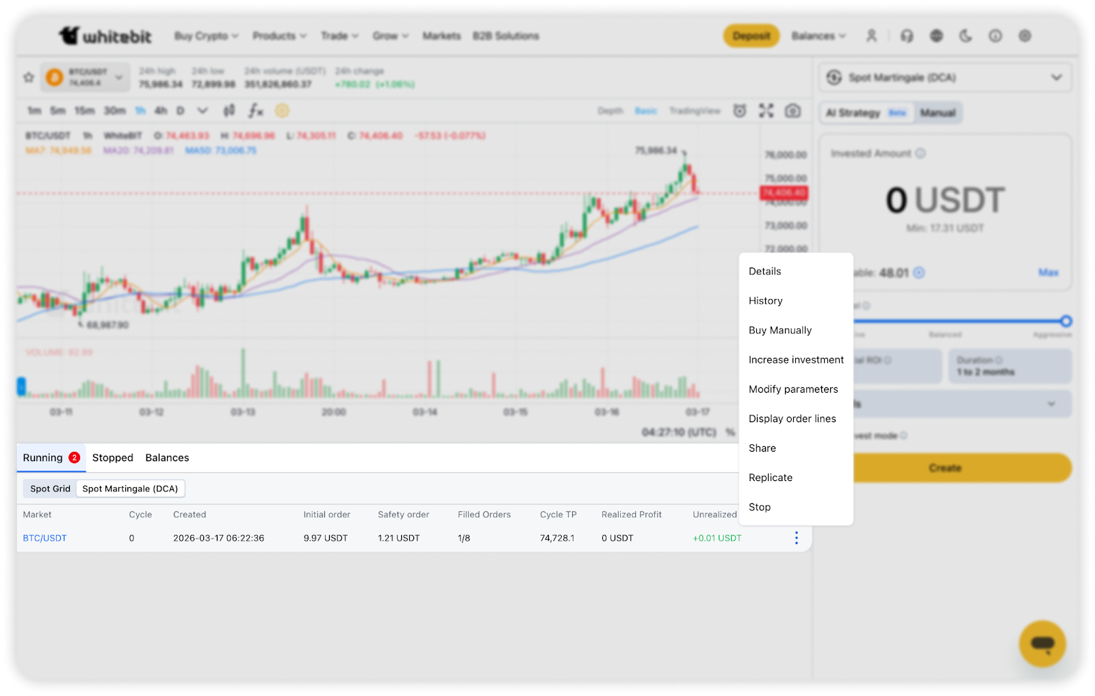Image resolution: width=1095 pixels, height=696 pixels.
Task: Toggle dark mode moon icon
Action: pos(966,36)
